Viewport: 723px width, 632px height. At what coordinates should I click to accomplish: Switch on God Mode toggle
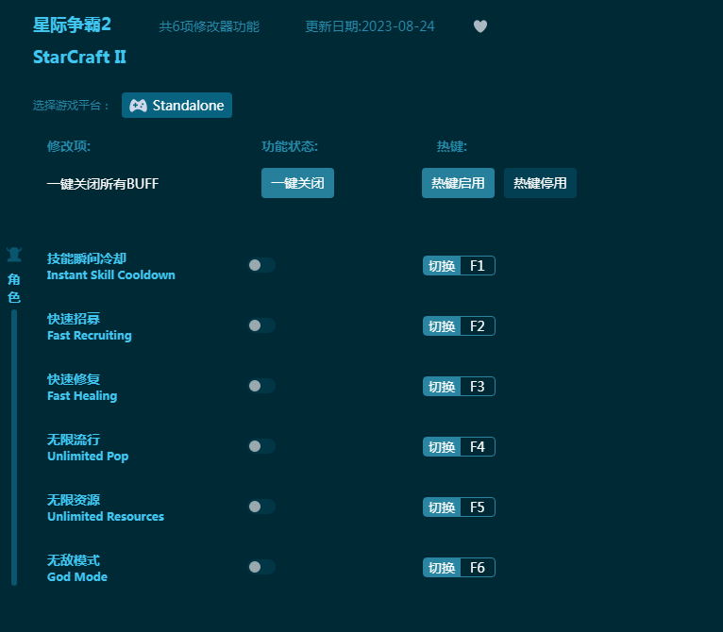click(261, 567)
